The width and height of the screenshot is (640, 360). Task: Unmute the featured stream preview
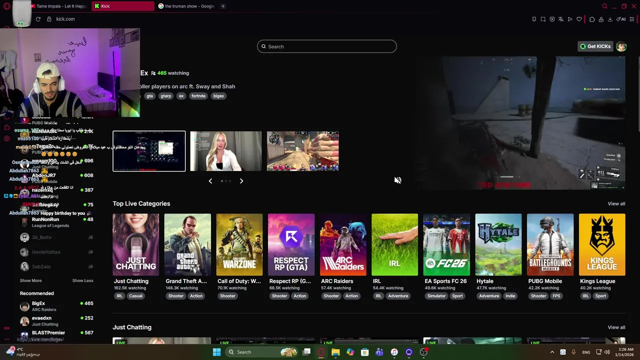click(x=397, y=180)
